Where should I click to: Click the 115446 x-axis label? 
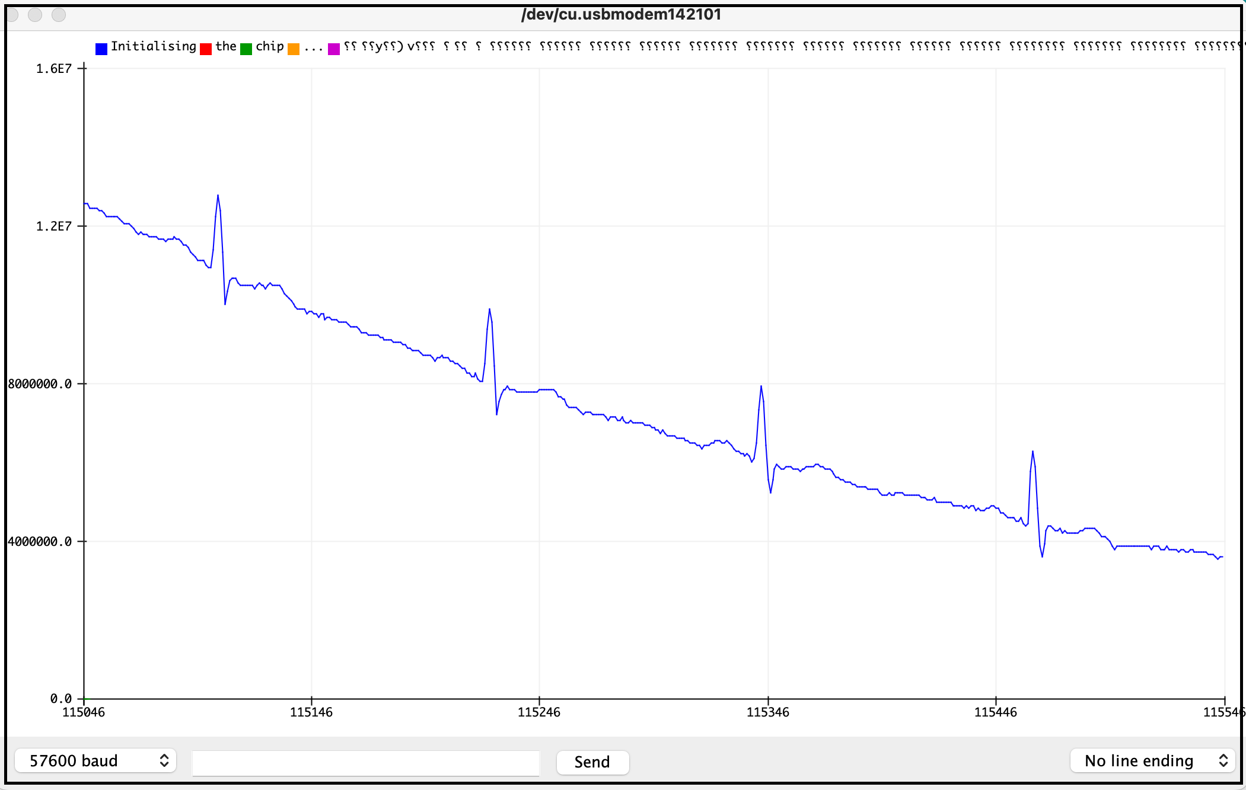[x=996, y=712]
